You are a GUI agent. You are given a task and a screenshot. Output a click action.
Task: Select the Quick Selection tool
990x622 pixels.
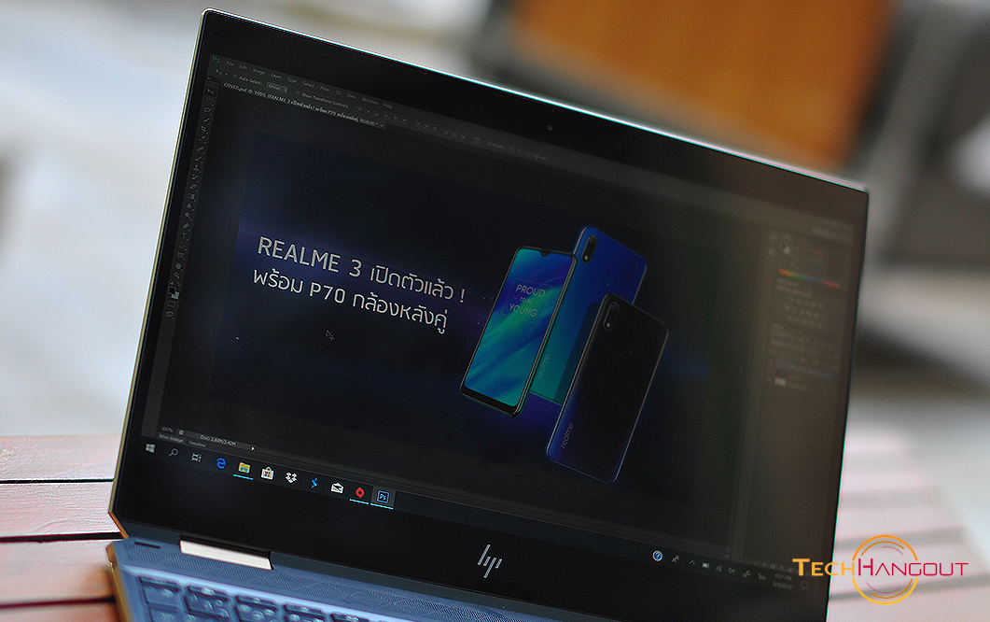click(x=204, y=120)
